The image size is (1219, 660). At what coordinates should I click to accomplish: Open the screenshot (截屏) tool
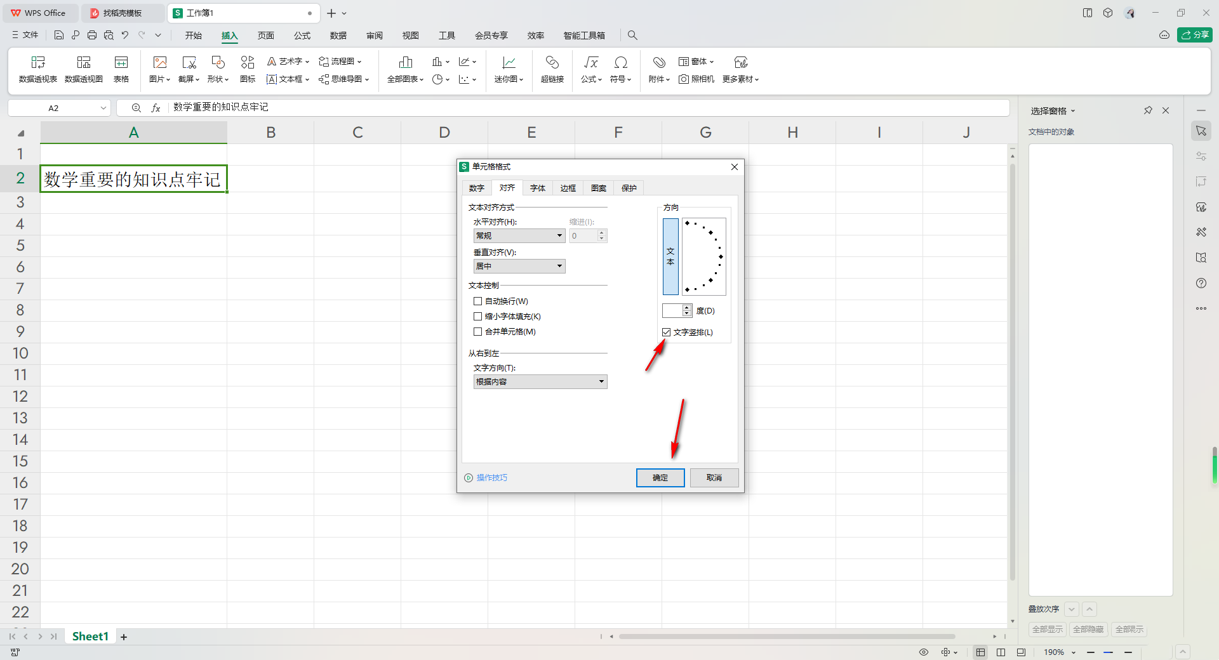pos(189,69)
